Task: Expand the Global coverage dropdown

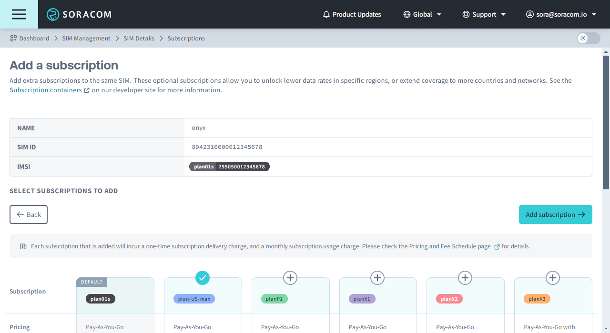Action: (422, 14)
